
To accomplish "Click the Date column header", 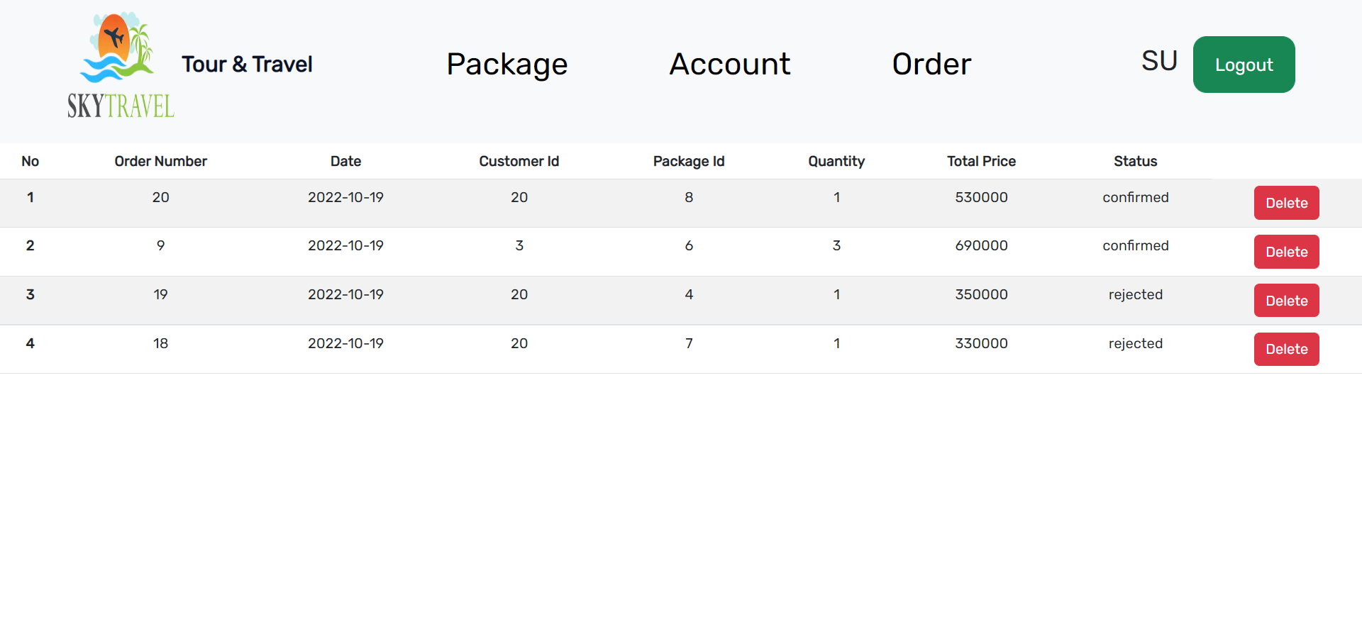I will (345, 161).
